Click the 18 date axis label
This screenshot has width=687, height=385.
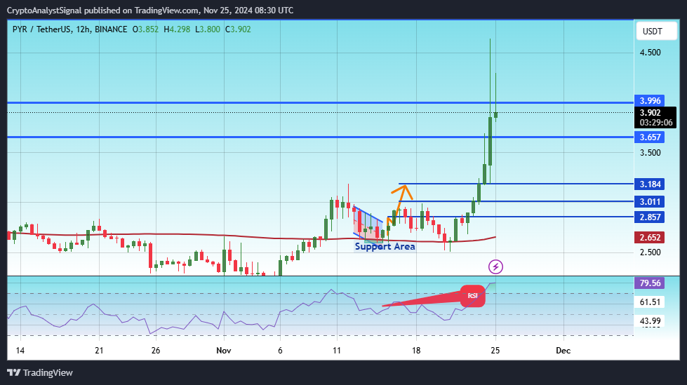tap(416, 351)
